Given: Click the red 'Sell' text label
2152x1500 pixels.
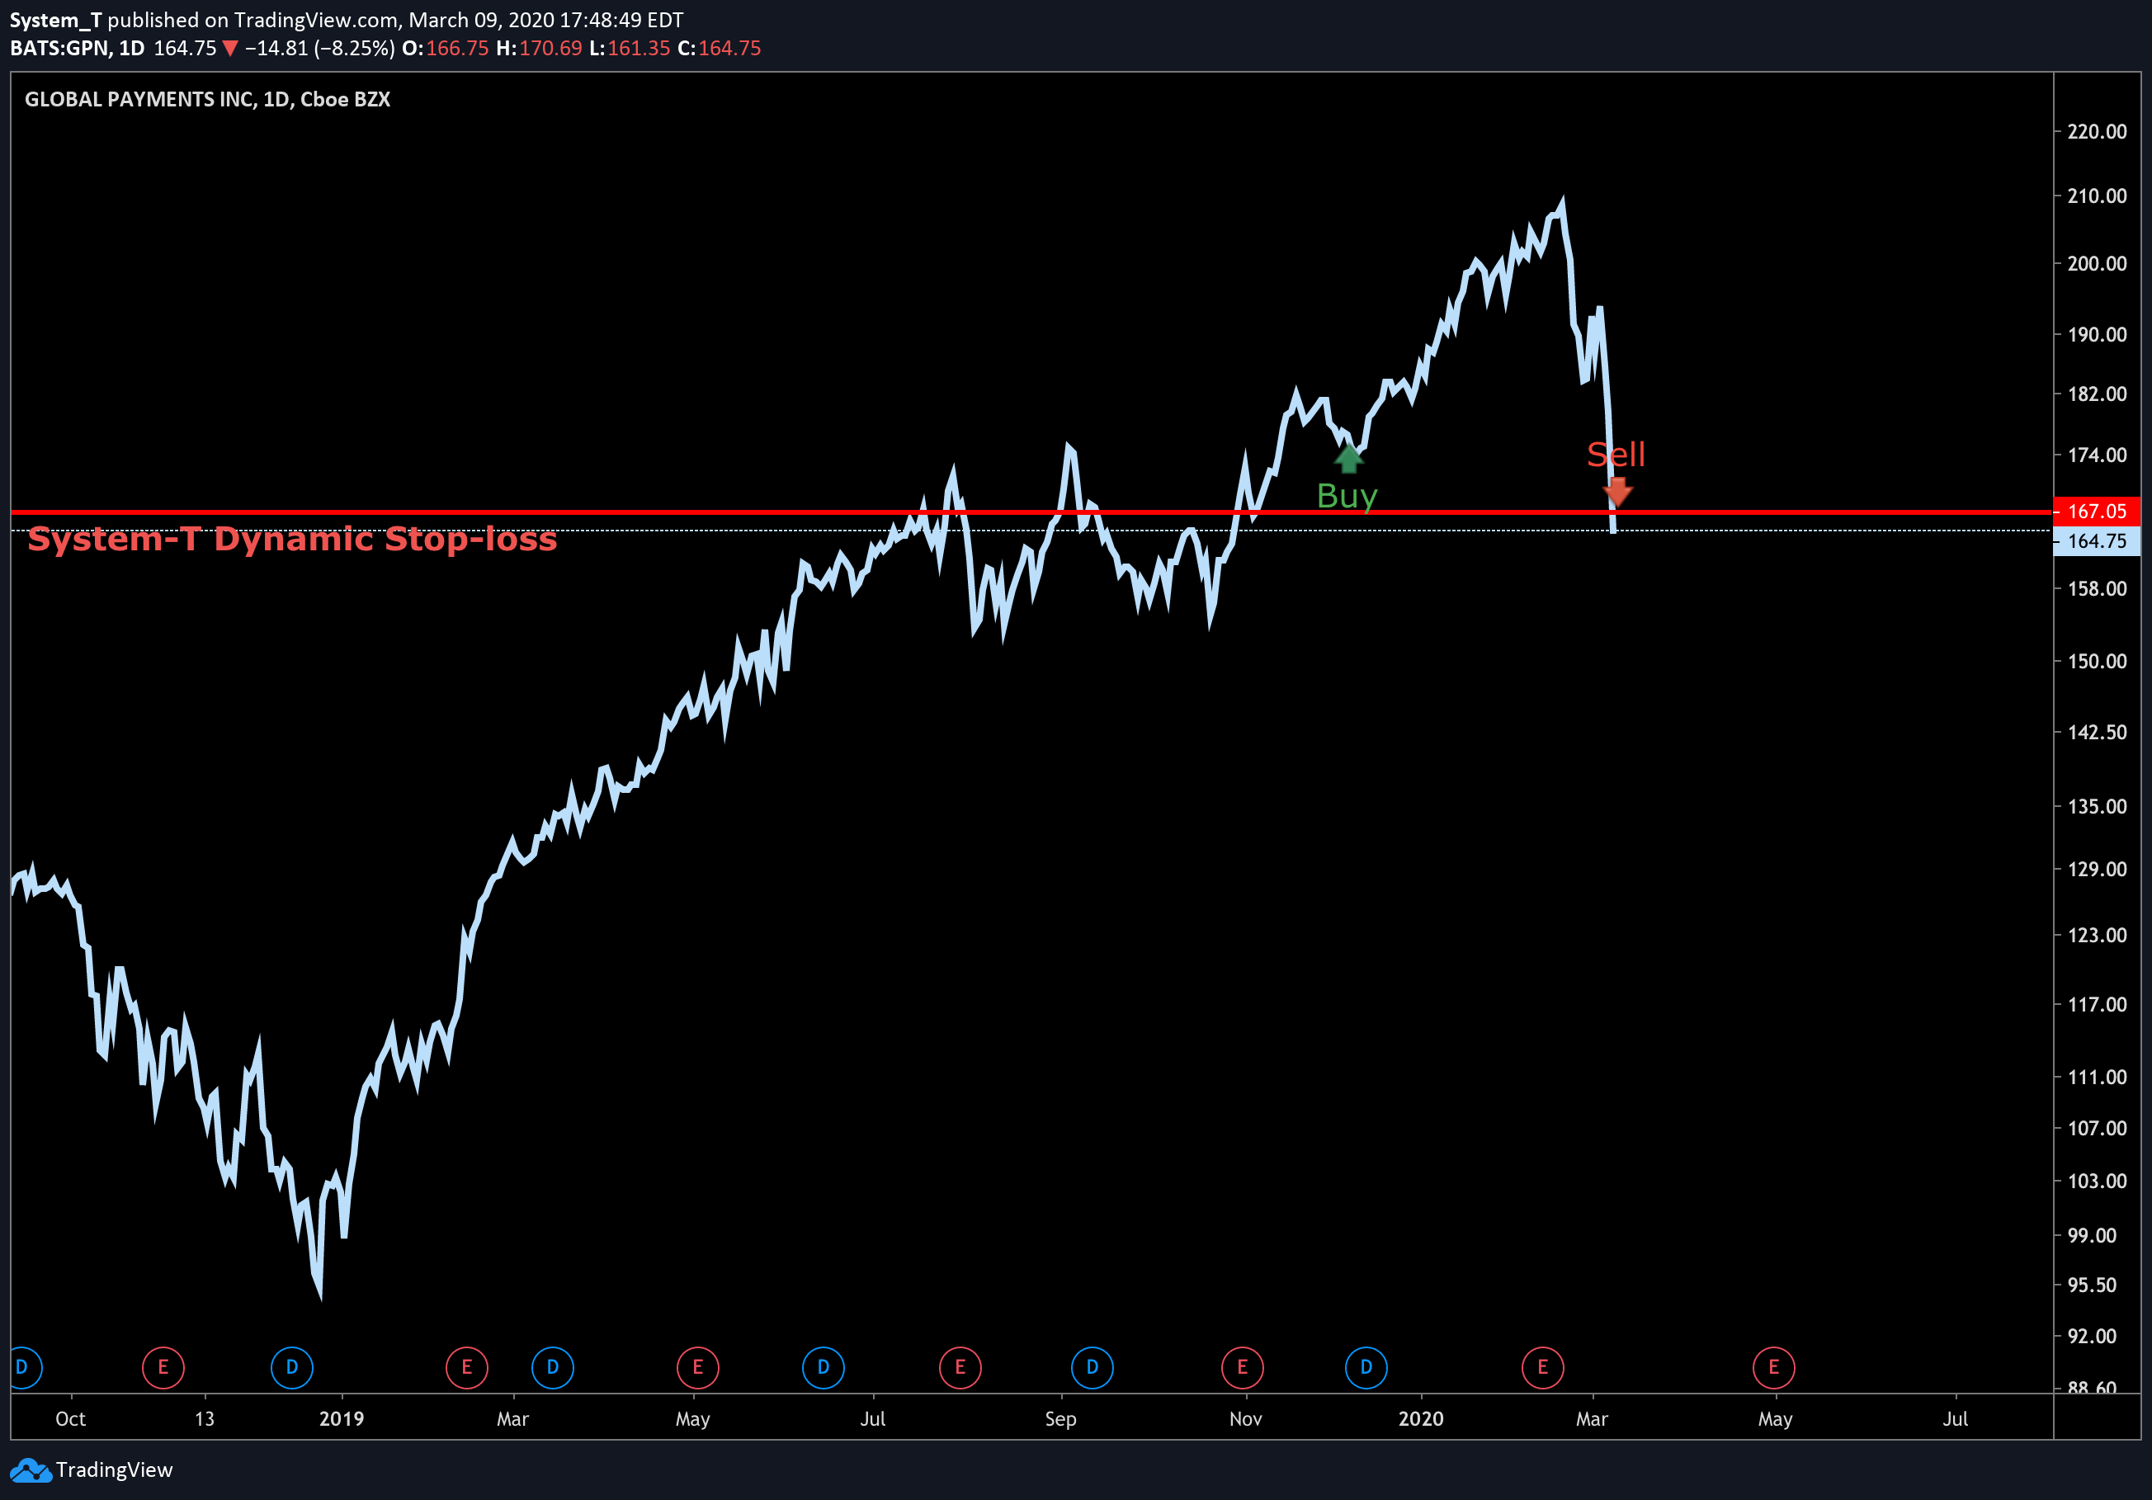Looking at the screenshot, I should 1616,455.
